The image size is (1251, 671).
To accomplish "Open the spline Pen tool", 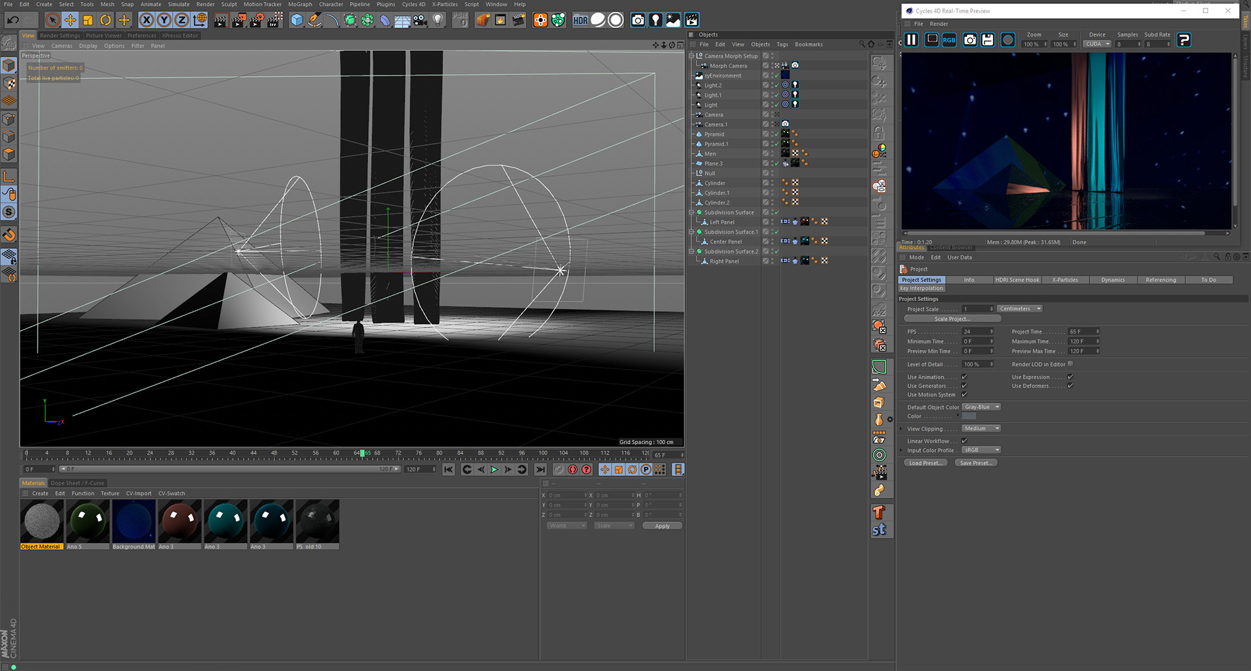I will 315,20.
